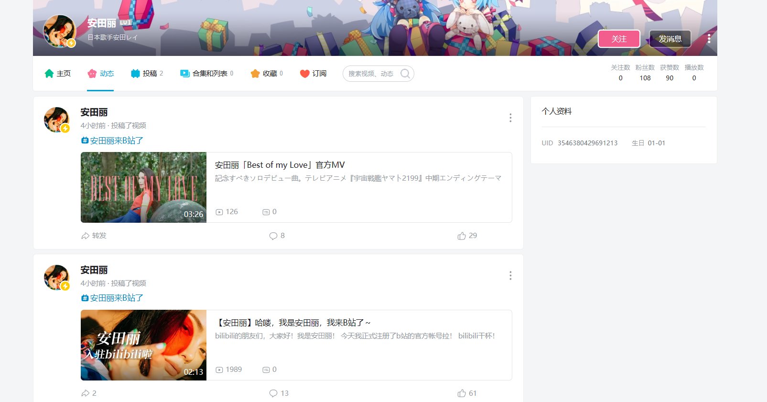Play the 入驻bilibili啦 video thumbnail

[x=143, y=345]
